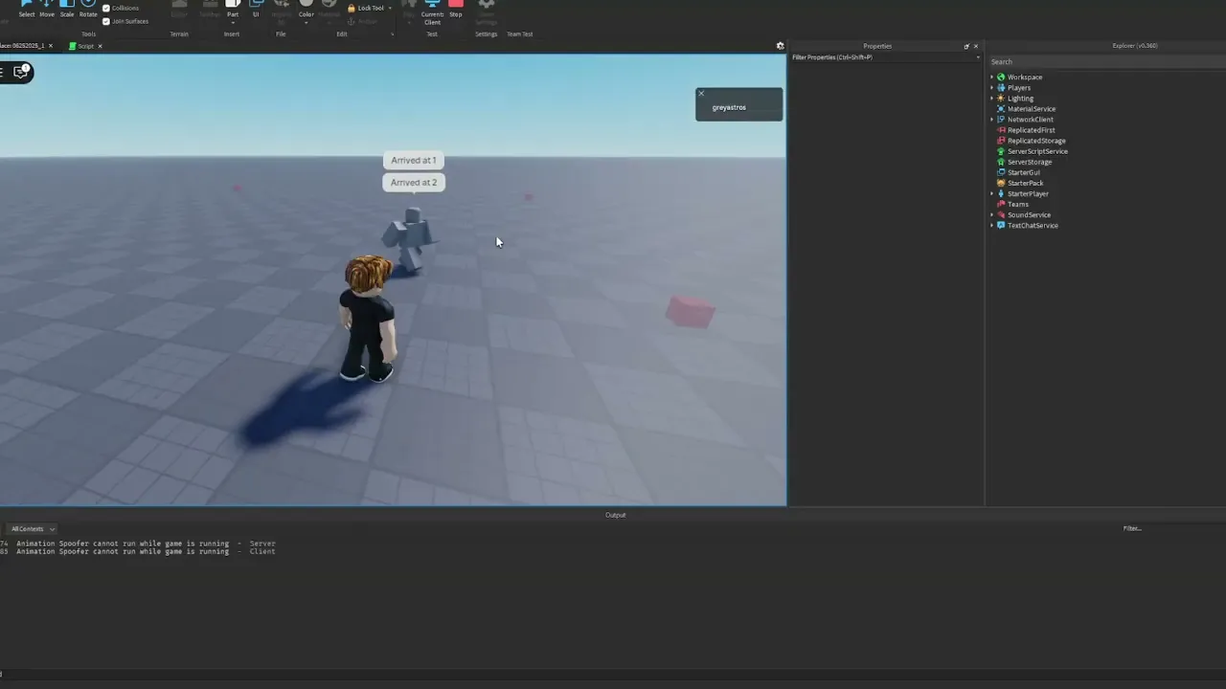Click the ReplicatedFirst icon

pos(1001,130)
